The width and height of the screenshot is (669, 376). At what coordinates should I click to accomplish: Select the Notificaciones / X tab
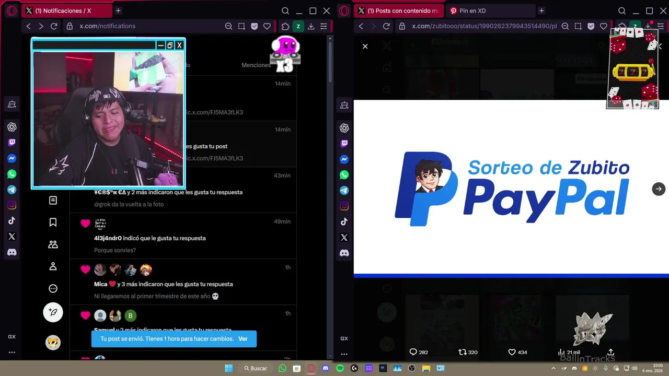(66, 10)
